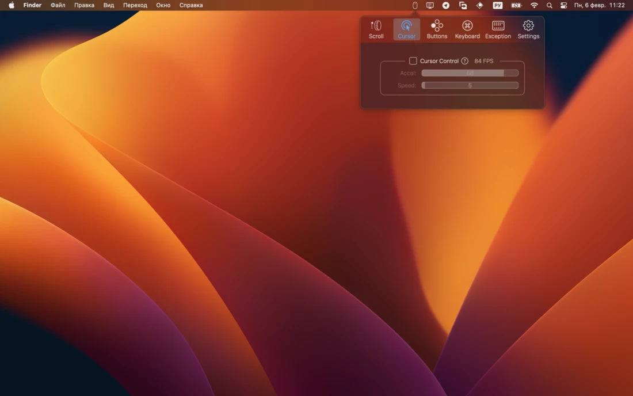Open the Scroll settings pane
633x396 pixels.
(x=376, y=29)
